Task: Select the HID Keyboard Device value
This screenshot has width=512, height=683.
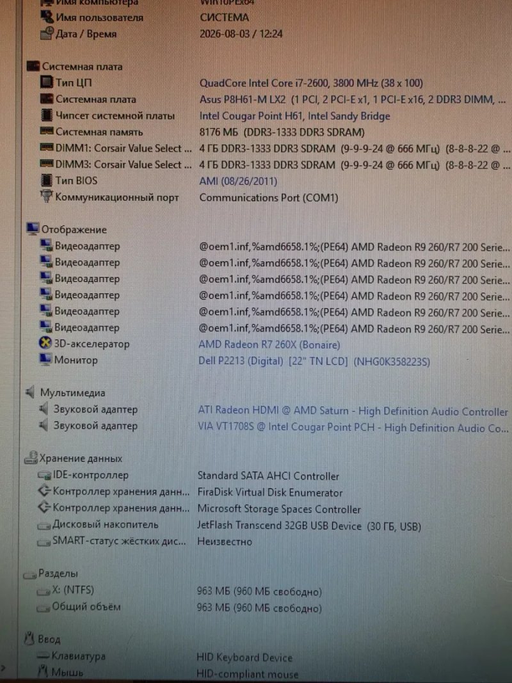Action: click(244, 657)
